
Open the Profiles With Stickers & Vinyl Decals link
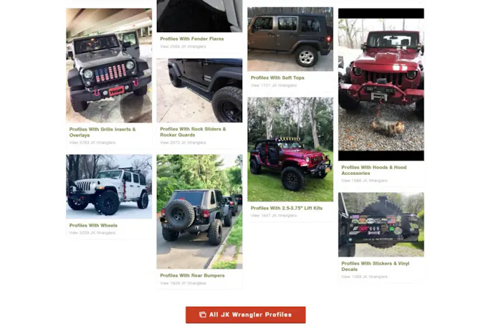375,266
